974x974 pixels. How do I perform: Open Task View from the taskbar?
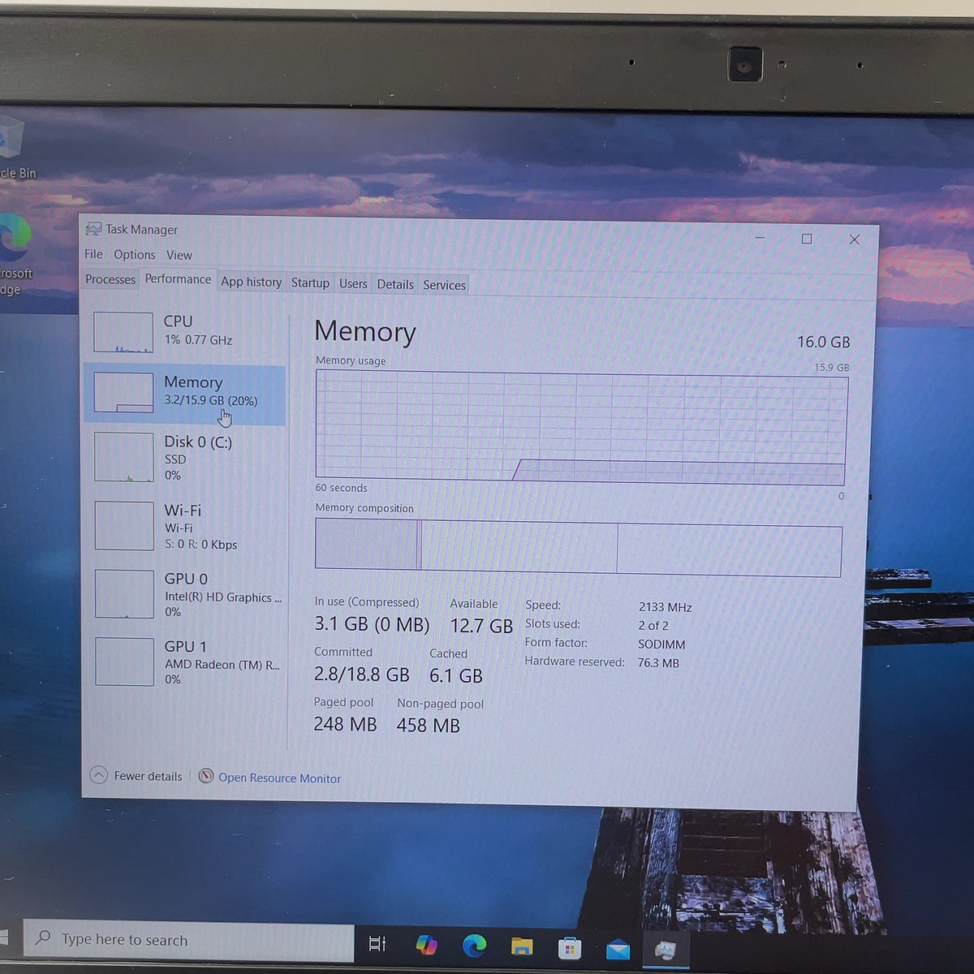[x=377, y=944]
